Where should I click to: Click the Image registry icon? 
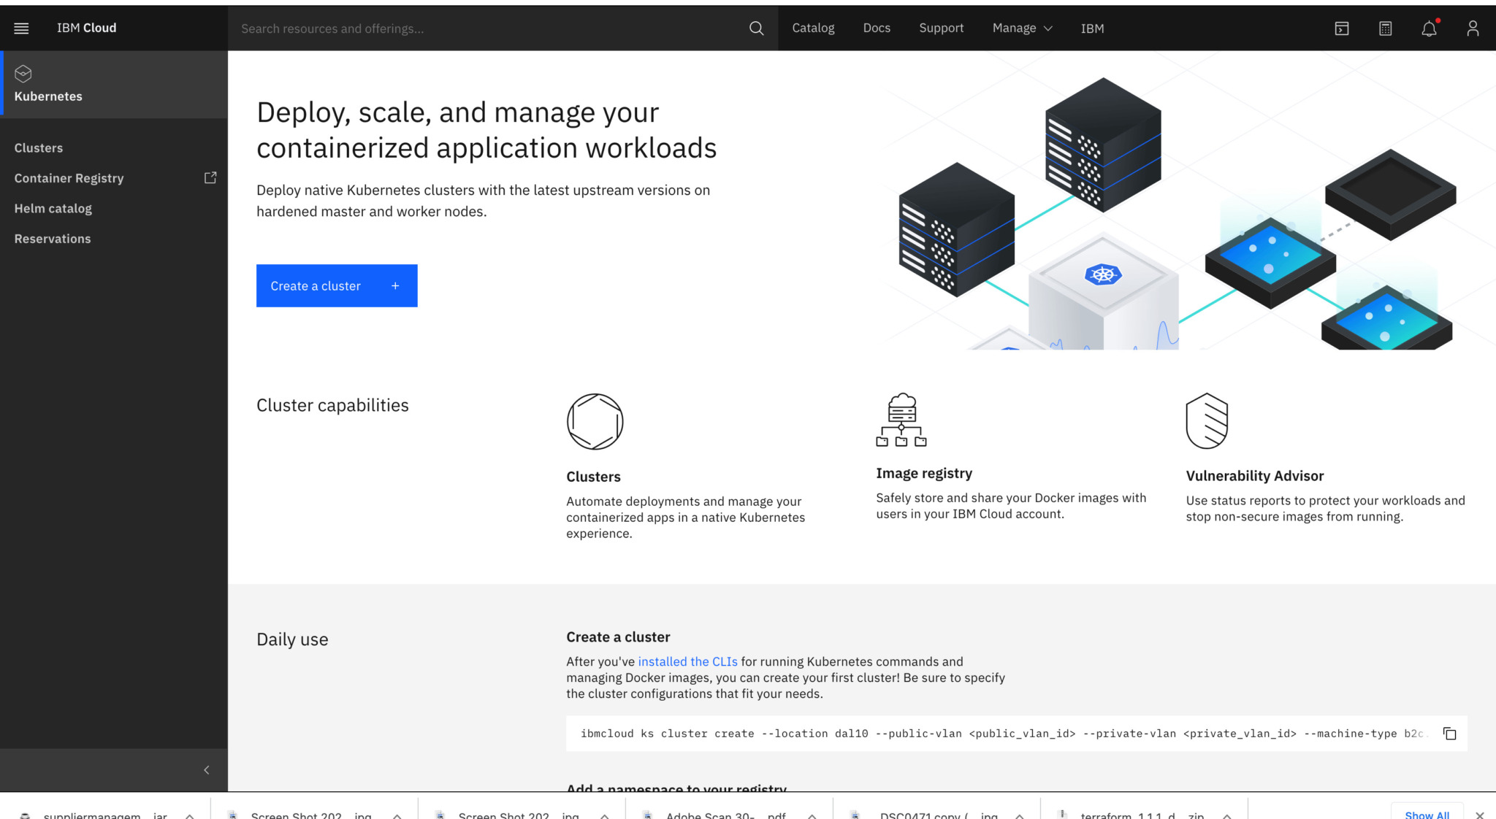pos(901,420)
